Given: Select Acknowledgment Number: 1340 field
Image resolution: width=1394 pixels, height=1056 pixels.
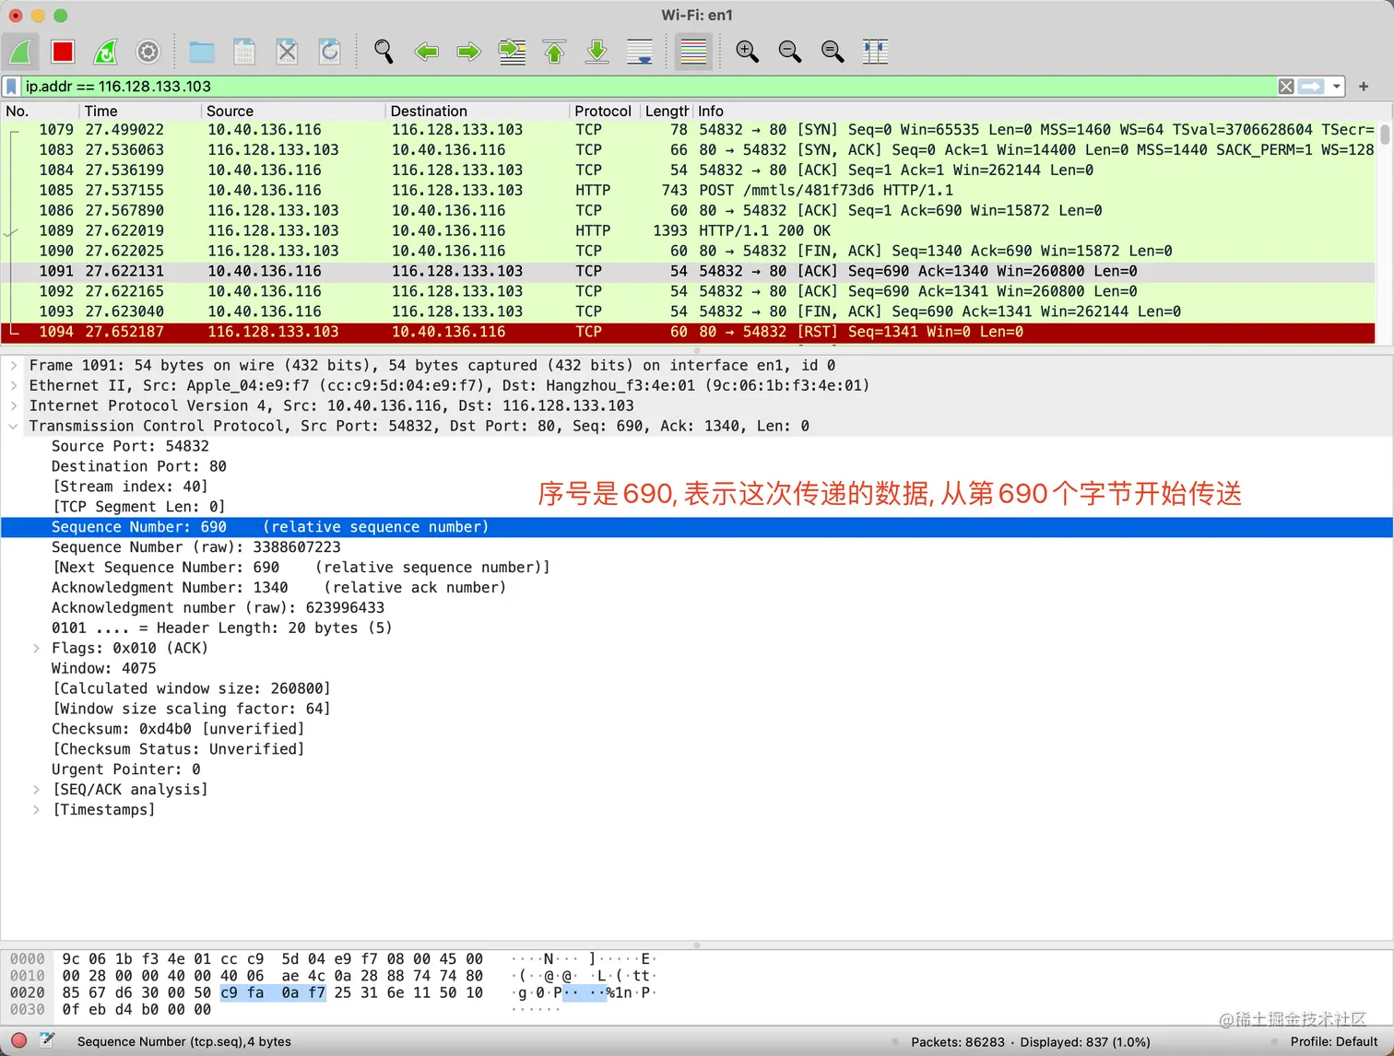Looking at the screenshot, I should [x=278, y=588].
